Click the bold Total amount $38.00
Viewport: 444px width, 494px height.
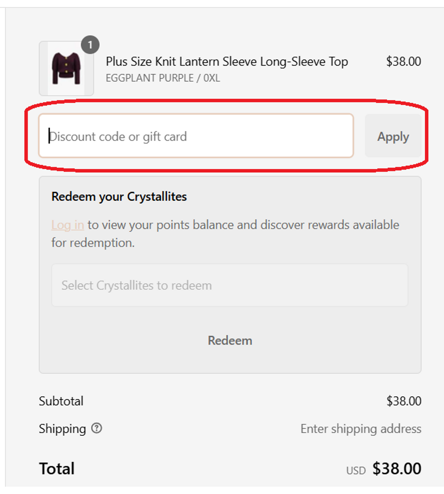397,468
